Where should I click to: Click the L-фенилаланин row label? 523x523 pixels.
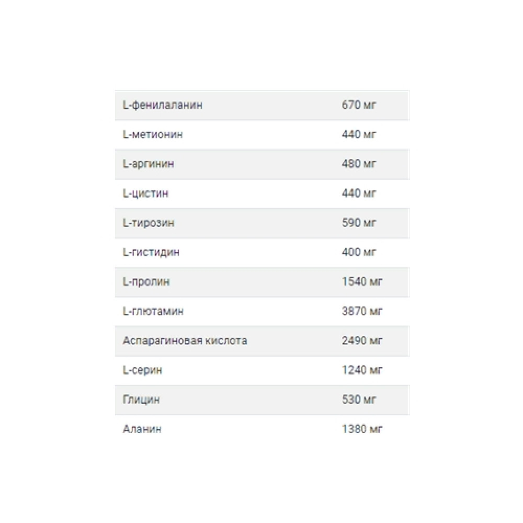(163, 105)
